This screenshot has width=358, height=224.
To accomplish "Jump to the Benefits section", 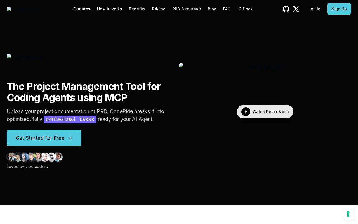I will pyautogui.click(x=137, y=9).
